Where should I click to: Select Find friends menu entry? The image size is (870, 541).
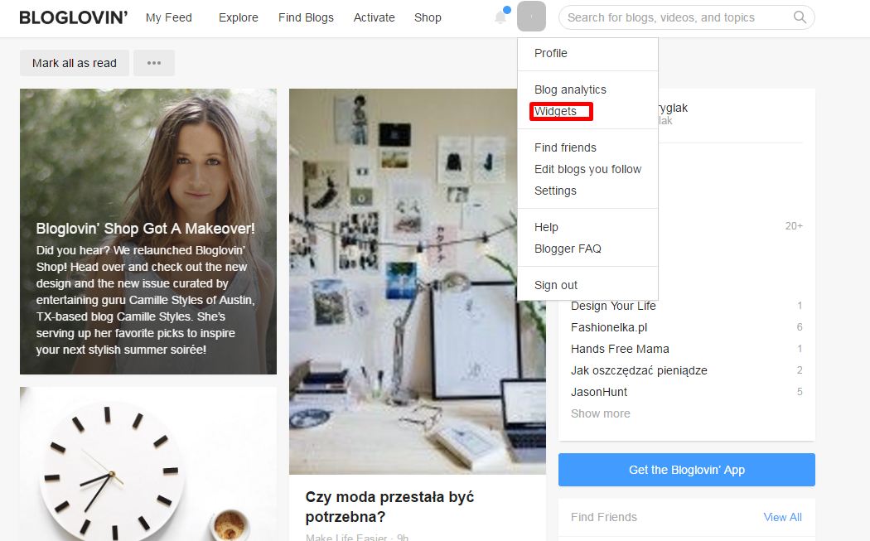pyautogui.click(x=565, y=147)
